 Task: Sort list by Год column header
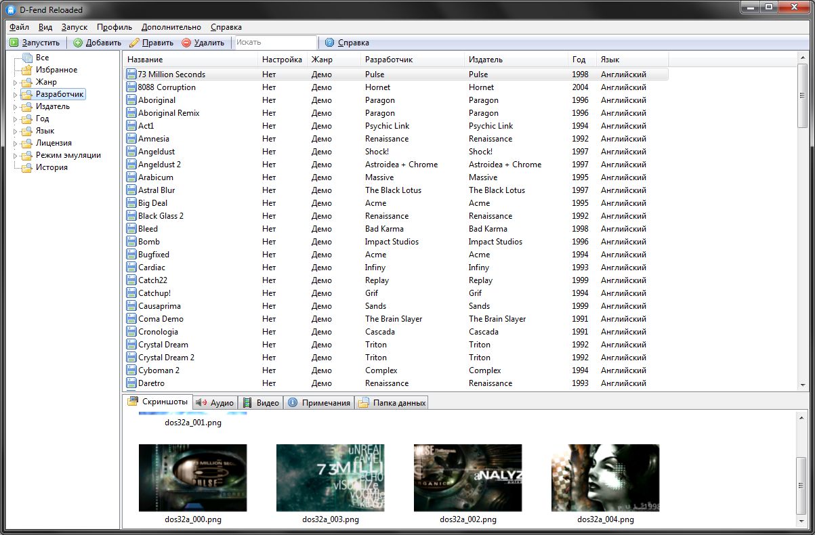coord(579,60)
